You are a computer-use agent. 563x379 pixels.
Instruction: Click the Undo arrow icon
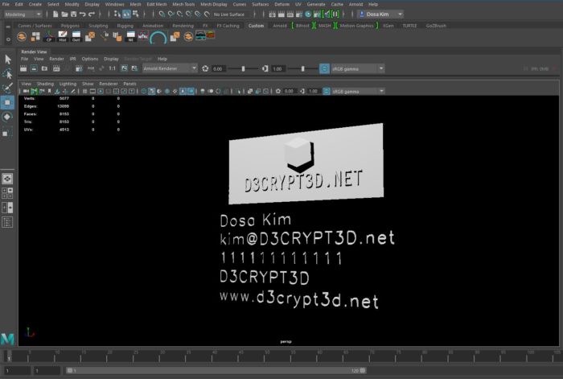pyautogui.click(x=82, y=14)
